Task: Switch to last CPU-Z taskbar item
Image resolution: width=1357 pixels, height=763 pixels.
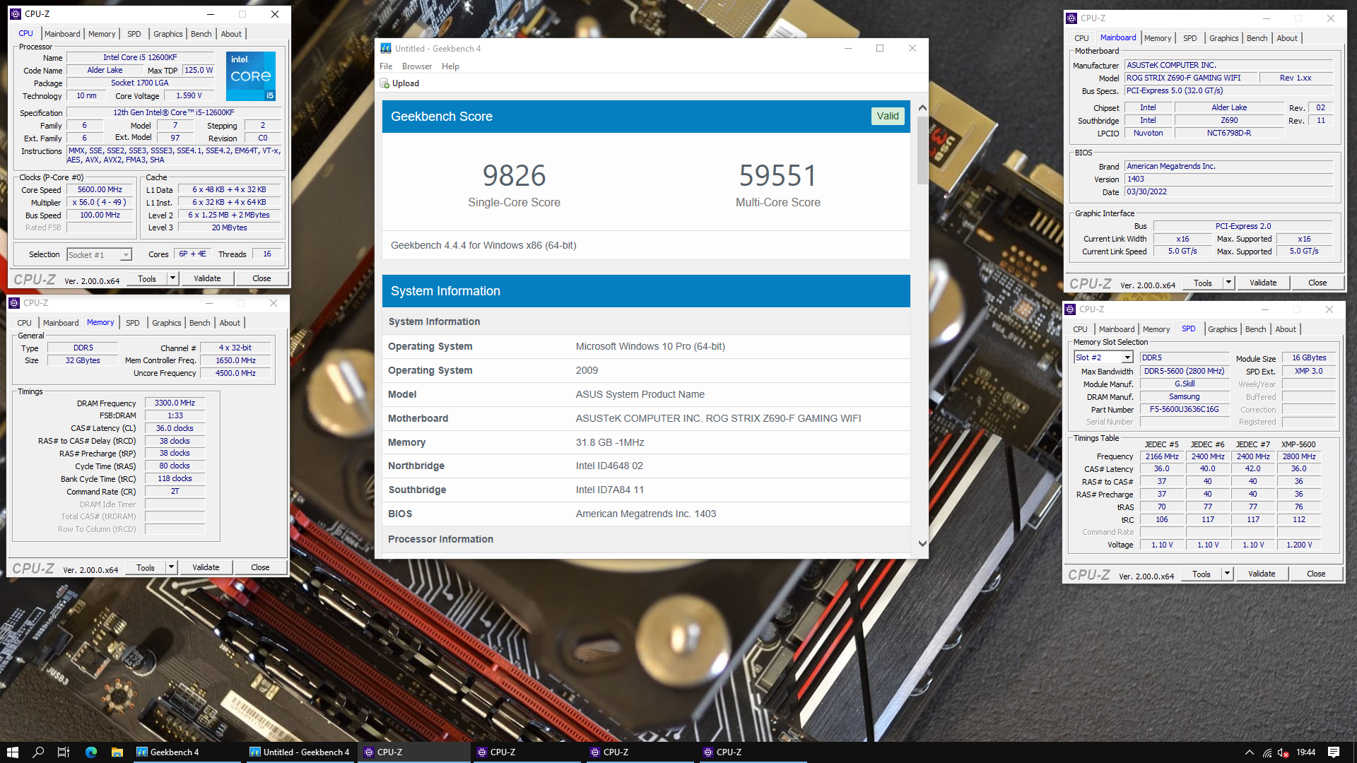Action: point(753,752)
